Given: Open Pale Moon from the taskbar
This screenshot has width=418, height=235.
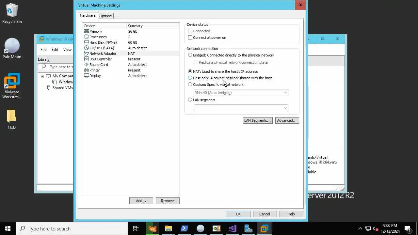Looking at the screenshot, I should point(200,228).
